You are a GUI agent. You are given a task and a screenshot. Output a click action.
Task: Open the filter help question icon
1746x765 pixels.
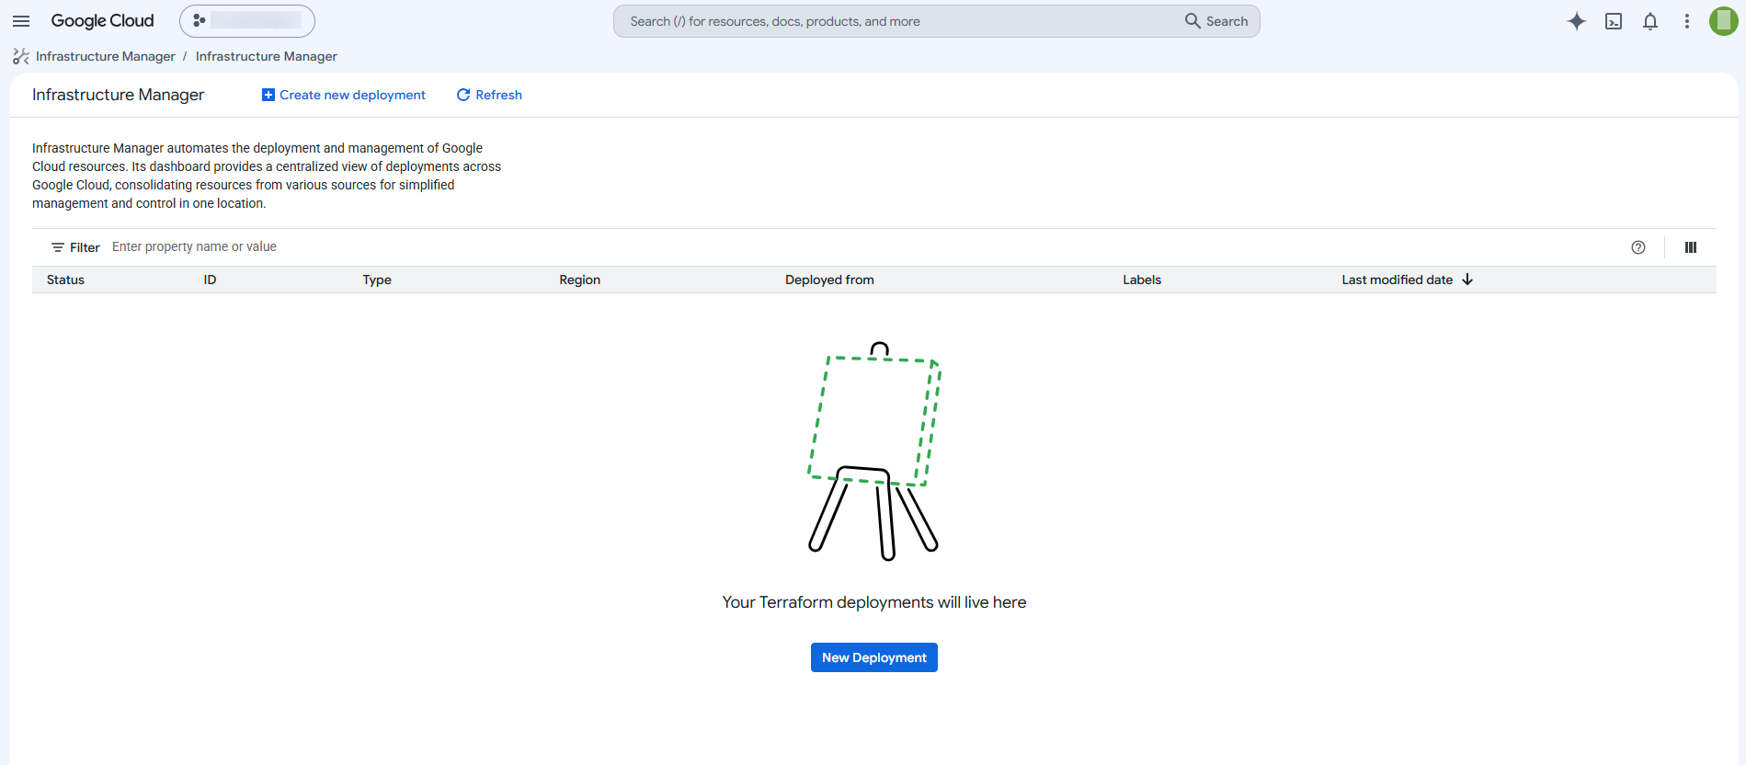point(1638,247)
